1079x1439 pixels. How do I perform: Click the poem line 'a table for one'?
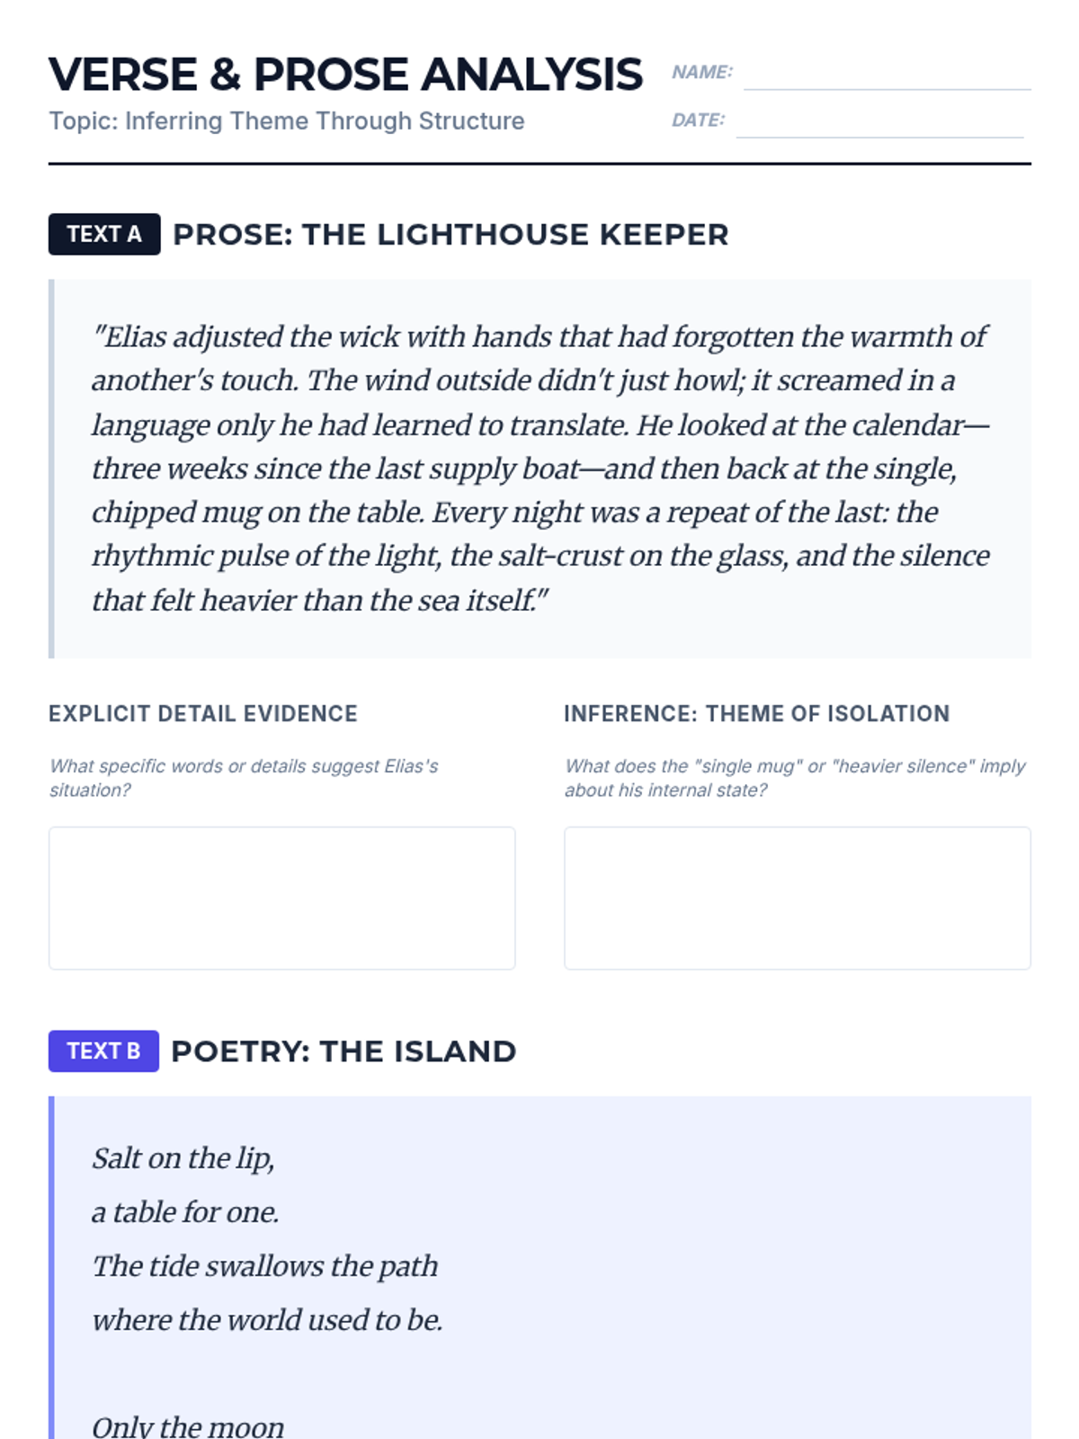click(x=185, y=1212)
